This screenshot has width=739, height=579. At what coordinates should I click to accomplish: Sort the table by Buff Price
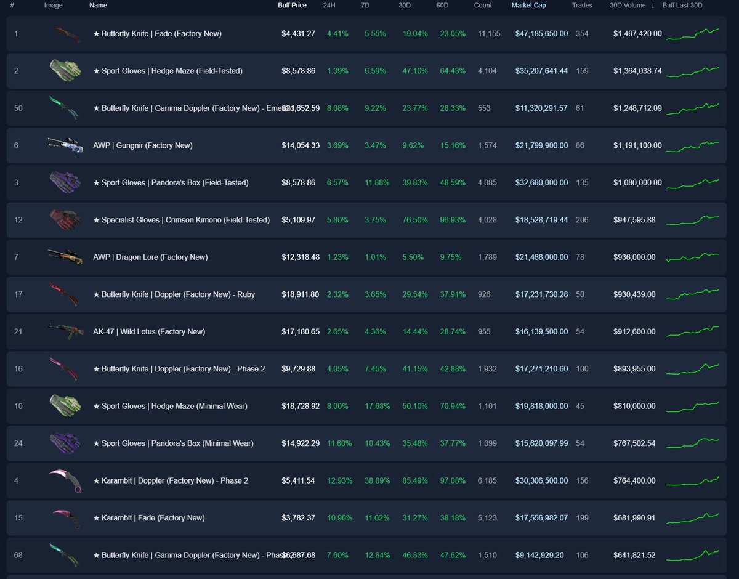point(293,6)
